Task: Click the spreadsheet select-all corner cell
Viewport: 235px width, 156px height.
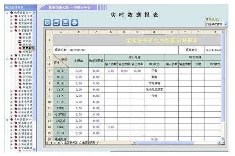Action: tap(49, 32)
